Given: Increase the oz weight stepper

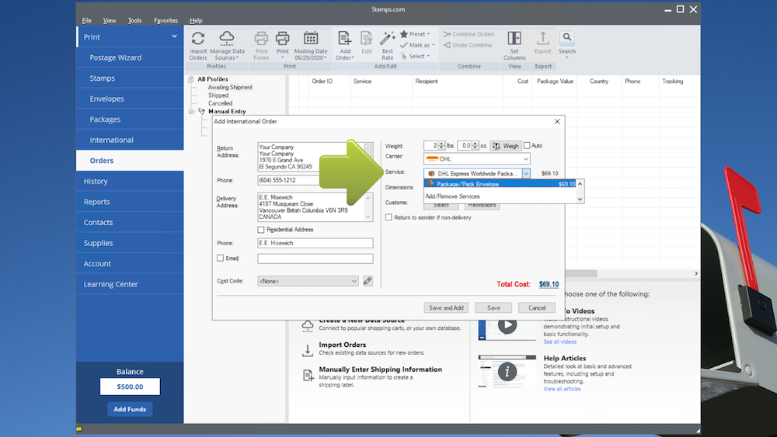Looking at the screenshot, I should click(476, 144).
